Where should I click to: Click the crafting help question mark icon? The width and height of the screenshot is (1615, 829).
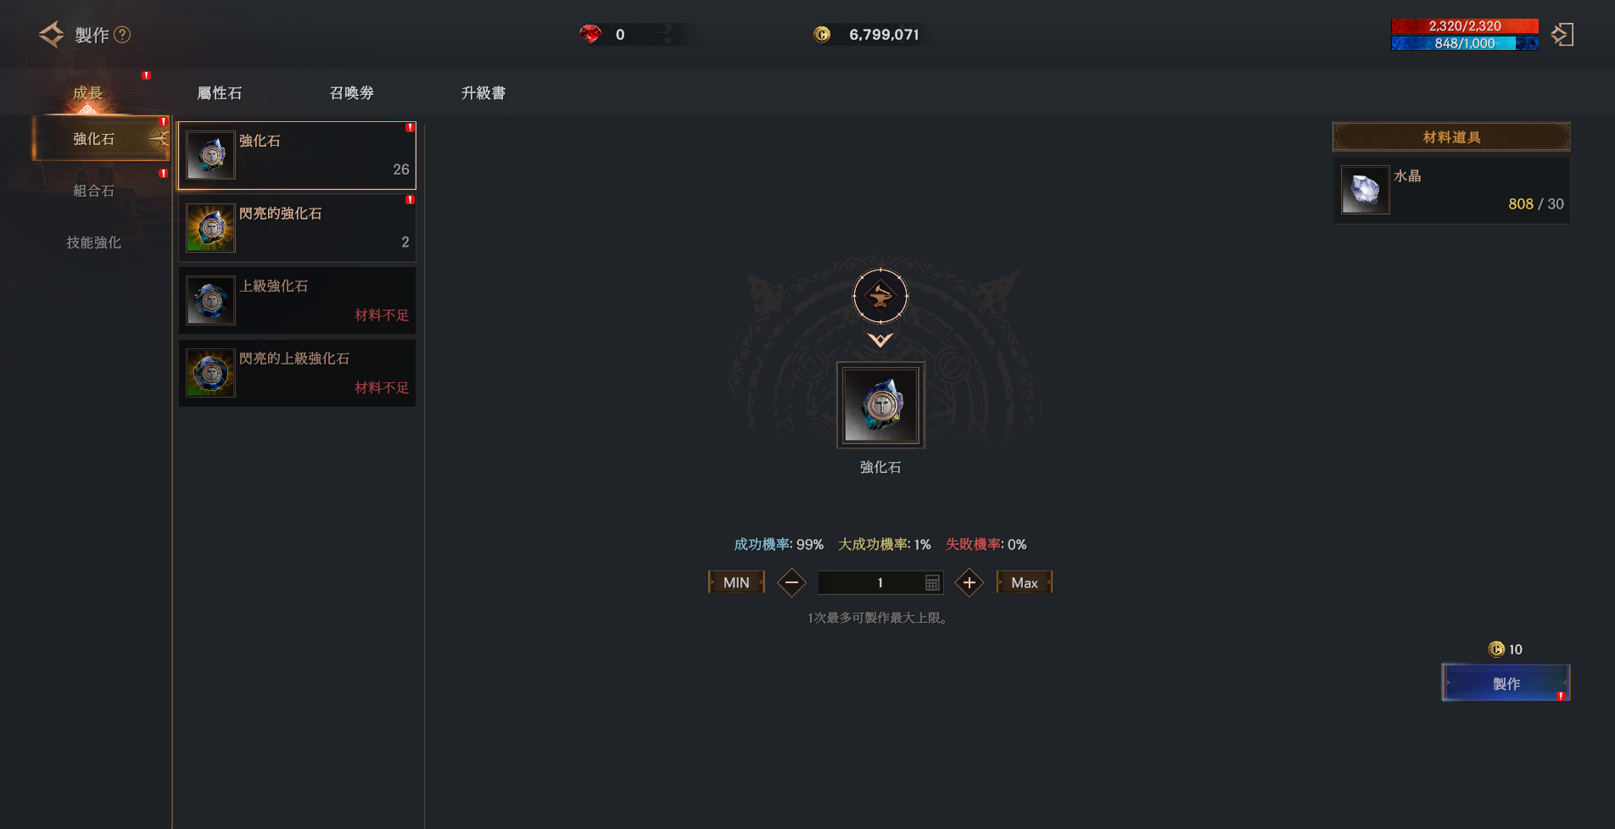pyautogui.click(x=122, y=35)
